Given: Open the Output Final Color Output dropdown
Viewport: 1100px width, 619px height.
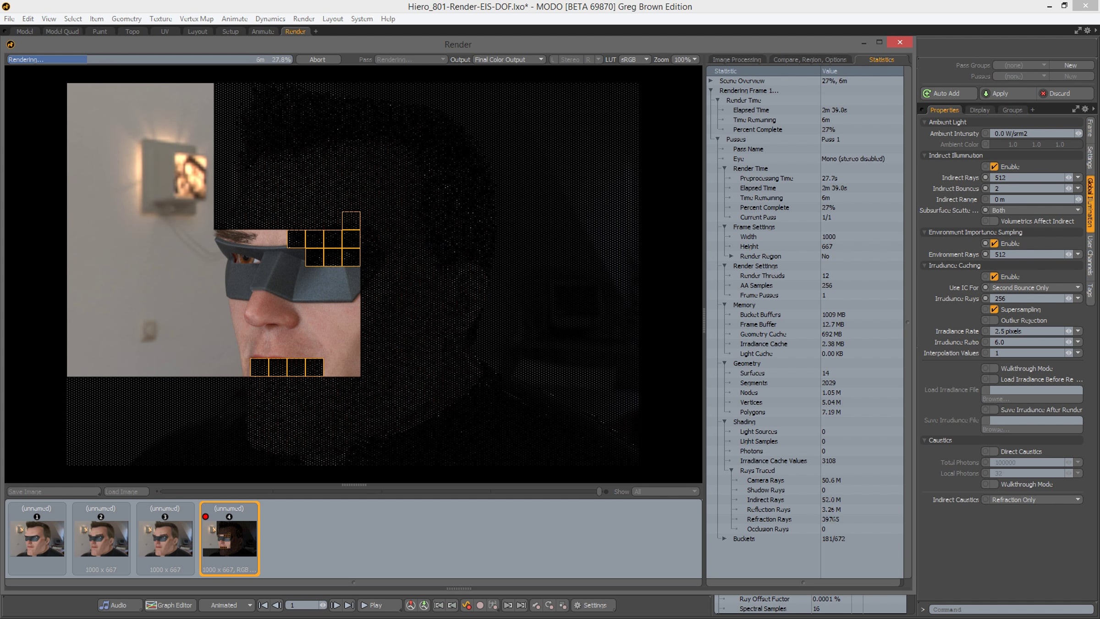Looking at the screenshot, I should pyautogui.click(x=509, y=60).
